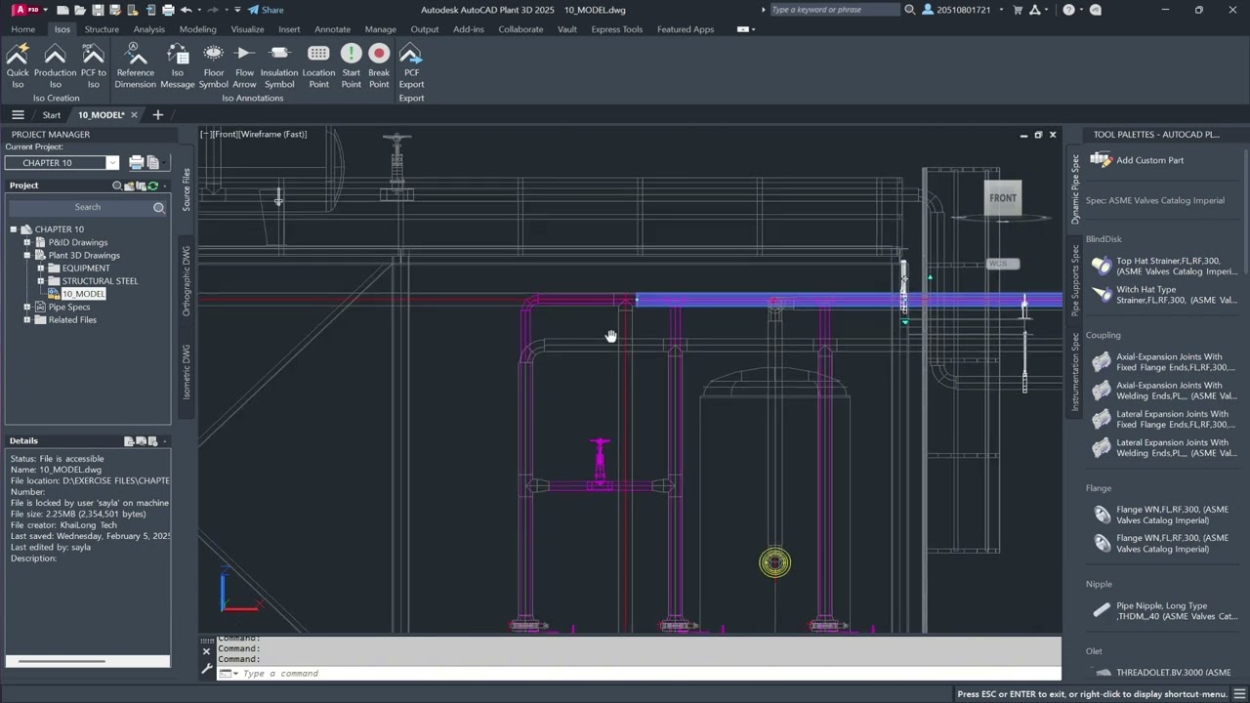Open the Annotate ribbon tab
The image size is (1250, 703).
[332, 29]
